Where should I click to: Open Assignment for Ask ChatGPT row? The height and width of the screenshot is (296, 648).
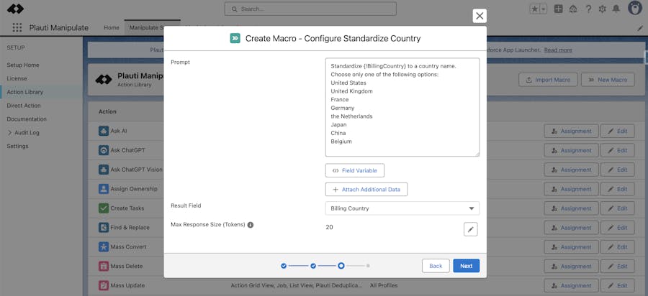571,150
